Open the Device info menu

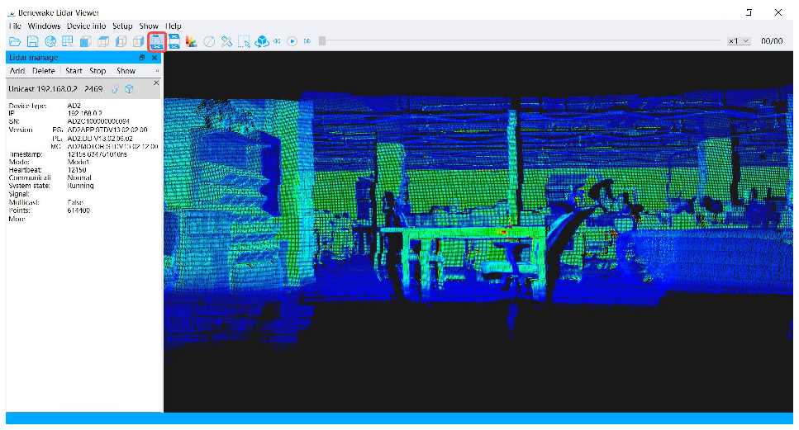[87, 26]
